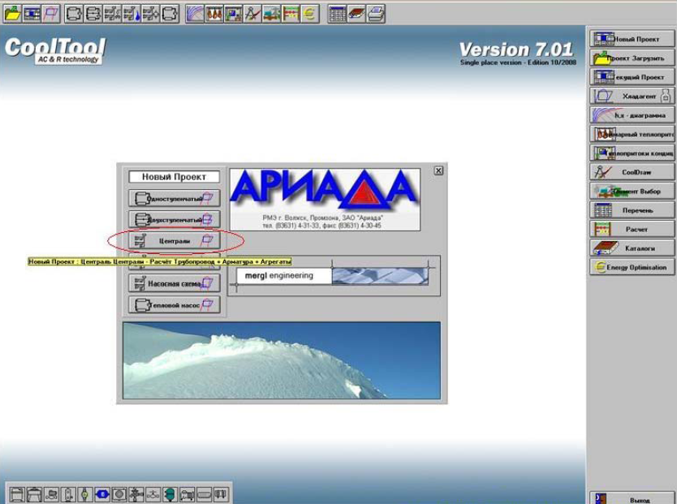
Task: Open the Каталоги sidebar button
Action: coord(632,248)
